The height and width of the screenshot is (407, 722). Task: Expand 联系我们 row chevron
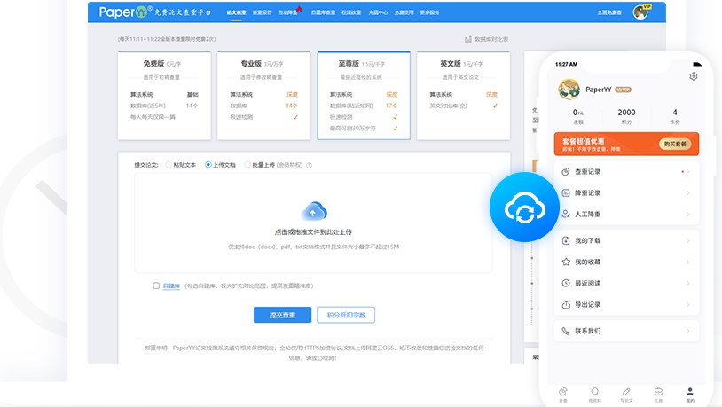(x=688, y=331)
